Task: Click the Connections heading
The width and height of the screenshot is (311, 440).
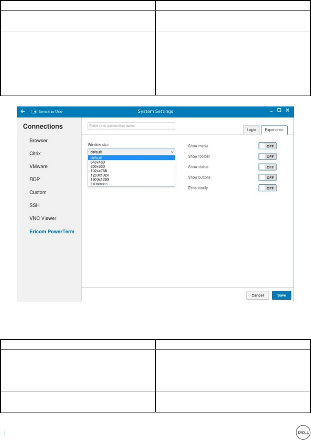Action: (x=43, y=126)
